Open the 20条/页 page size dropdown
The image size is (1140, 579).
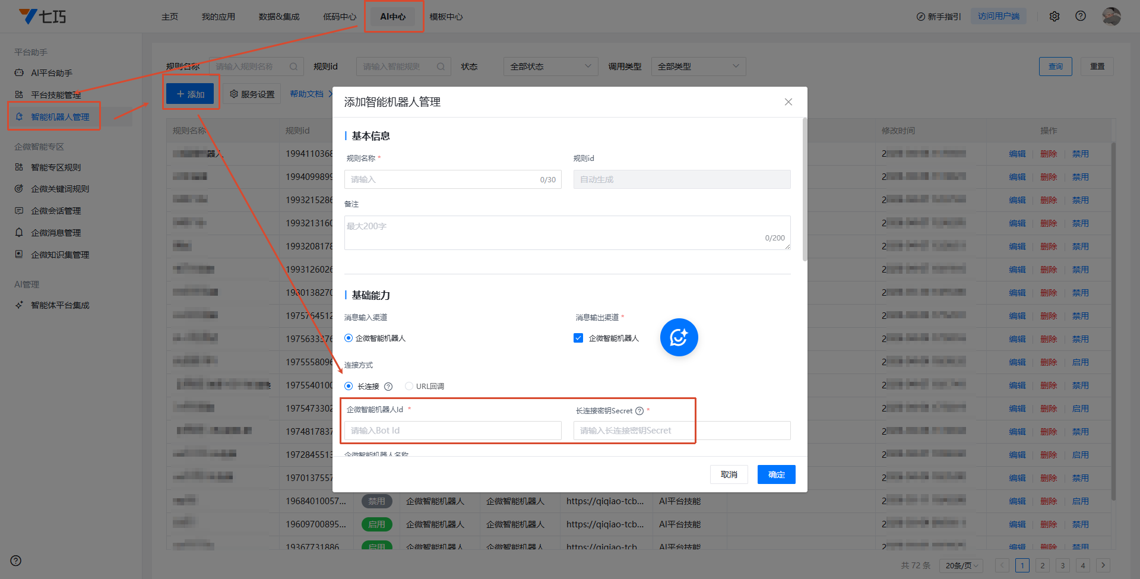tap(961, 565)
